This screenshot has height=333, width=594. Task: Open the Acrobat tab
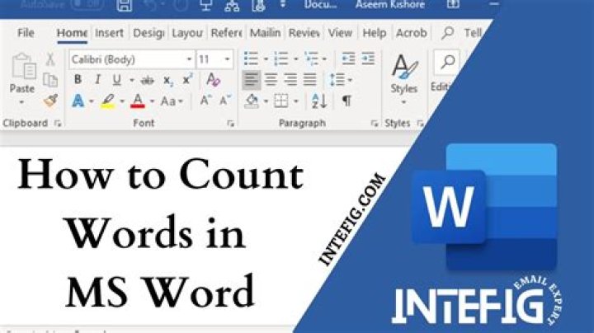point(412,33)
